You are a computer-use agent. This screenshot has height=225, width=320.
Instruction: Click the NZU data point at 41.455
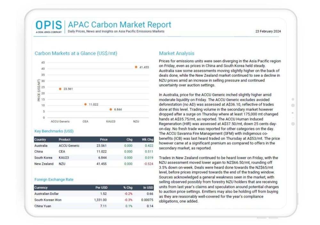[x=136, y=67]
